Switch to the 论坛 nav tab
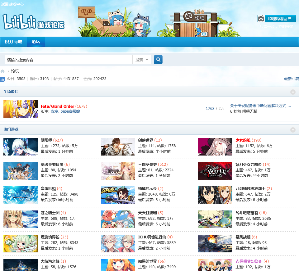The height and width of the screenshot is (271, 299). (36, 42)
